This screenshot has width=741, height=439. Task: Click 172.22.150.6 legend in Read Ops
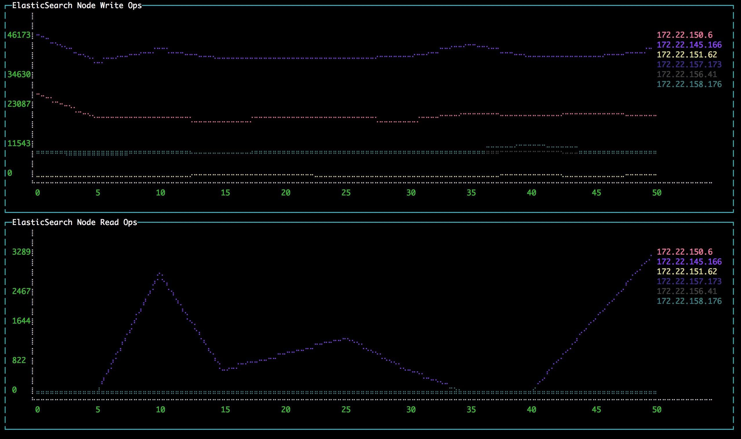point(684,252)
